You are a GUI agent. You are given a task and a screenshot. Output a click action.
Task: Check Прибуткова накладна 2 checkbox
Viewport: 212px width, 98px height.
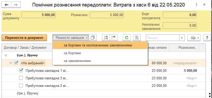pos(21,86)
